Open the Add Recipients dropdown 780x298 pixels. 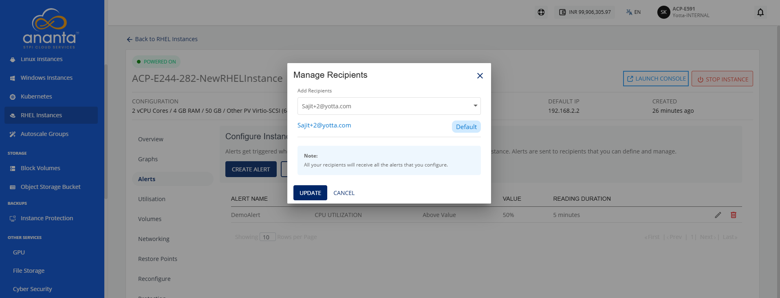pyautogui.click(x=389, y=106)
